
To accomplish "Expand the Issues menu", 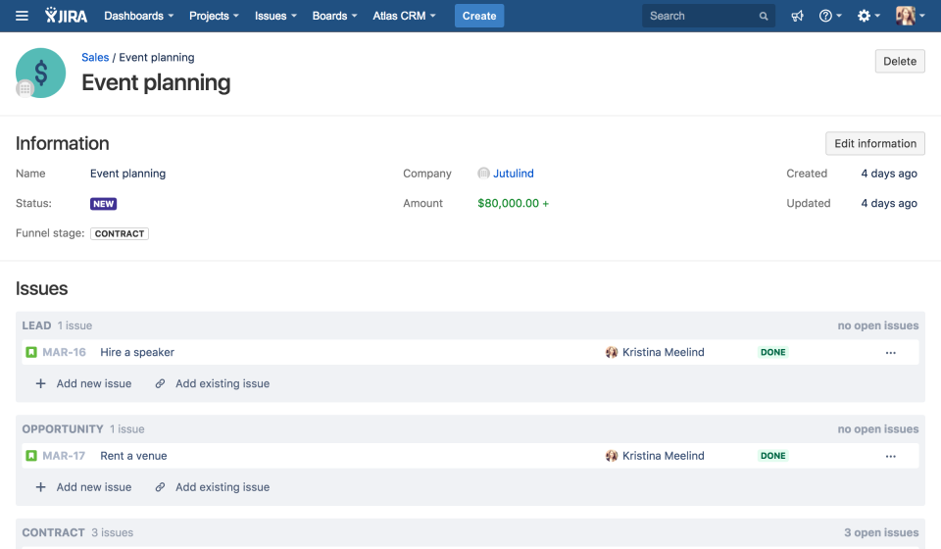I will pyautogui.click(x=275, y=16).
